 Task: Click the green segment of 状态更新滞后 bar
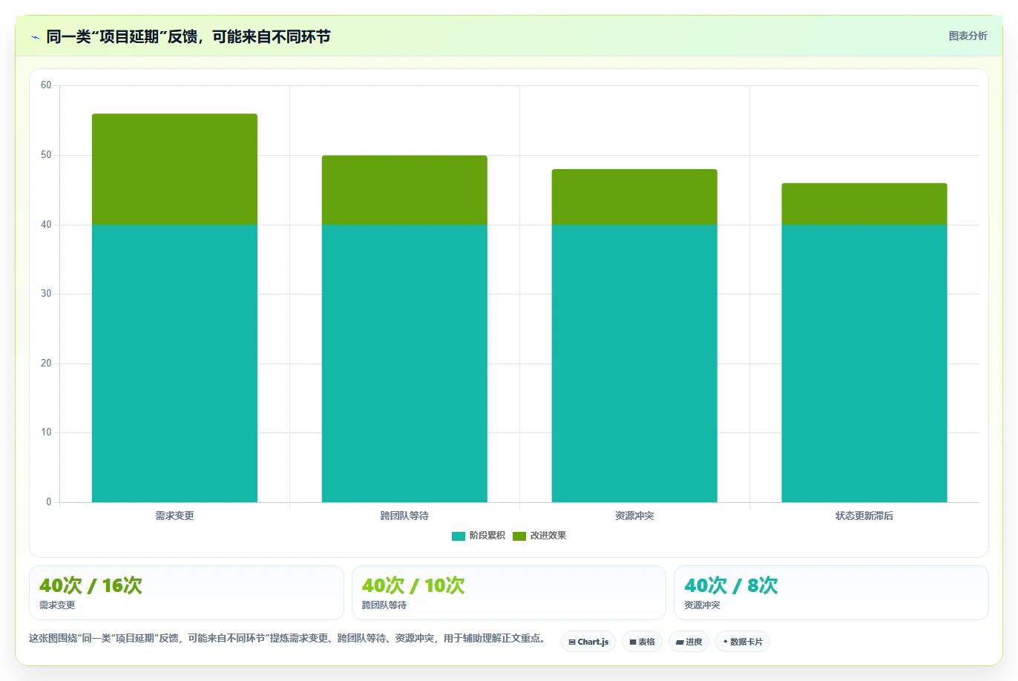click(864, 204)
